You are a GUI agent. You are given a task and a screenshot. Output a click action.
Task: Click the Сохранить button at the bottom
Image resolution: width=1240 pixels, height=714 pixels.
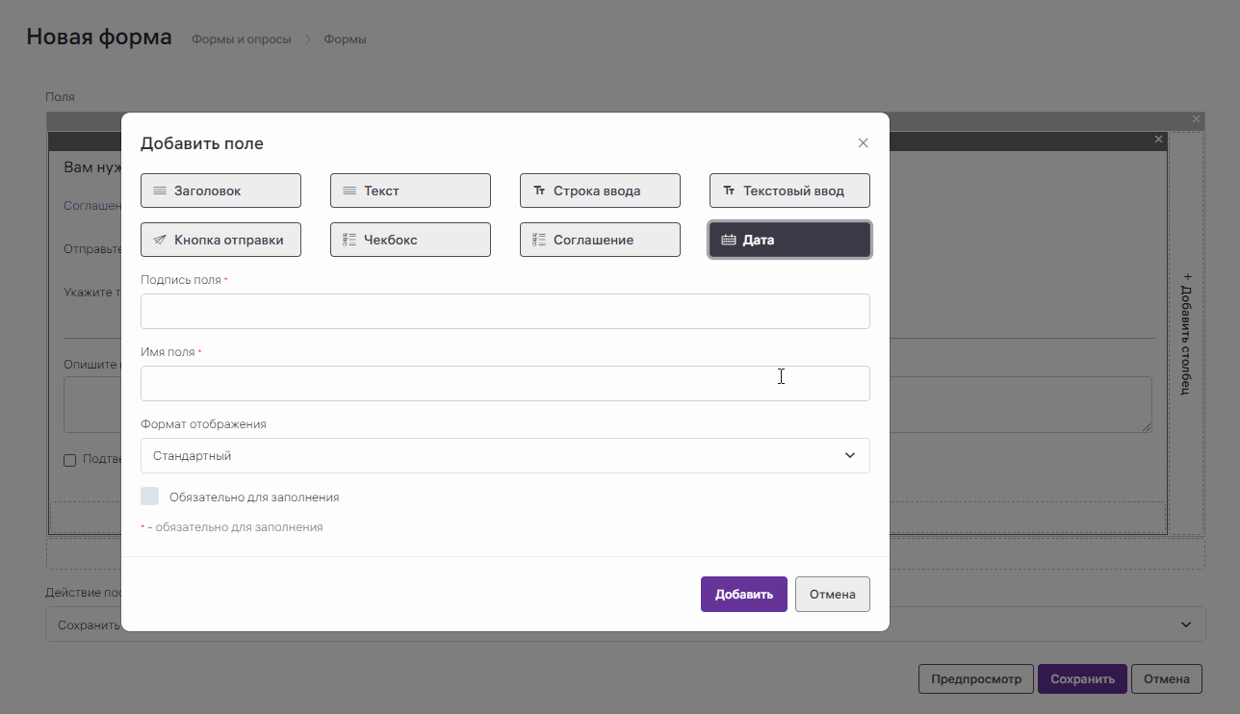tap(1081, 678)
